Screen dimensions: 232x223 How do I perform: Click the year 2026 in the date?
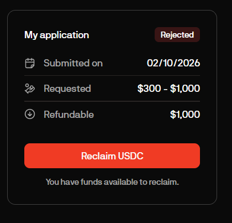click(x=189, y=63)
